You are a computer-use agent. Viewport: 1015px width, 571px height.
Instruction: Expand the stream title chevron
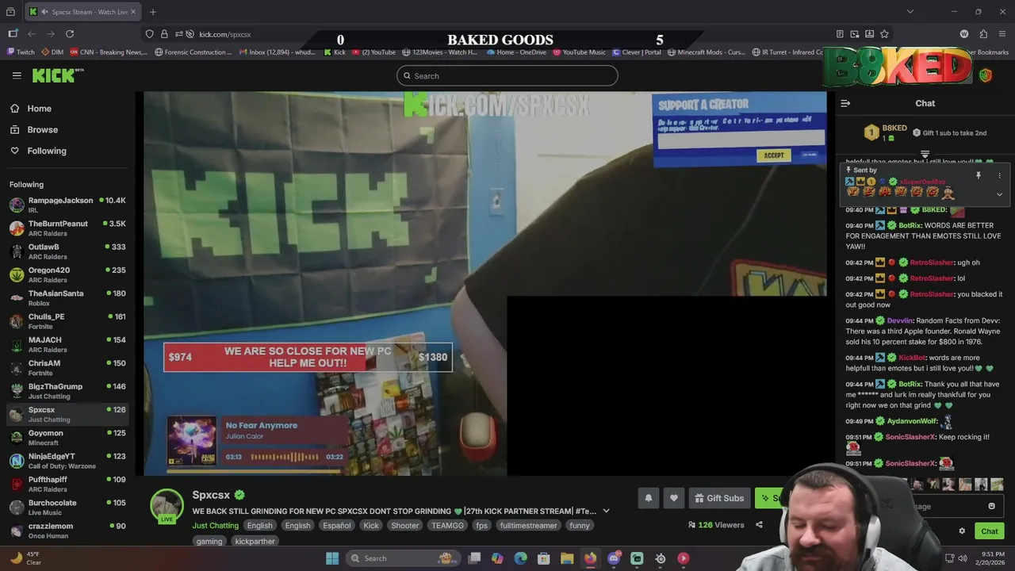pyautogui.click(x=606, y=512)
